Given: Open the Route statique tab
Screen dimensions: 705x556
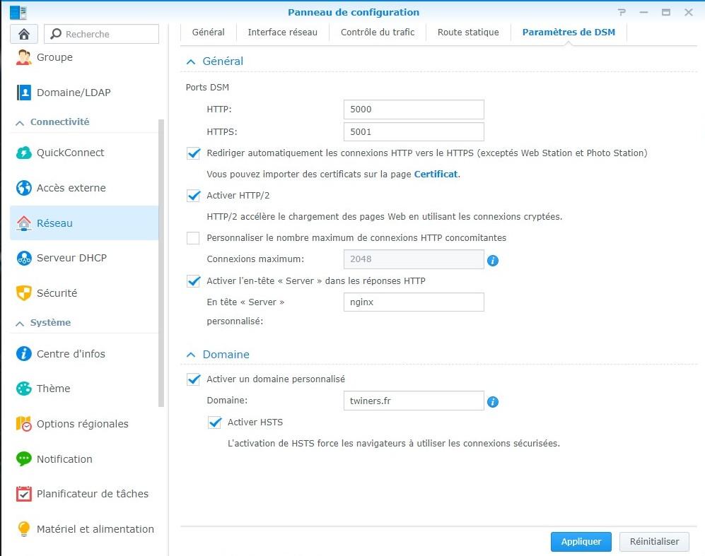Looking at the screenshot, I should [468, 32].
